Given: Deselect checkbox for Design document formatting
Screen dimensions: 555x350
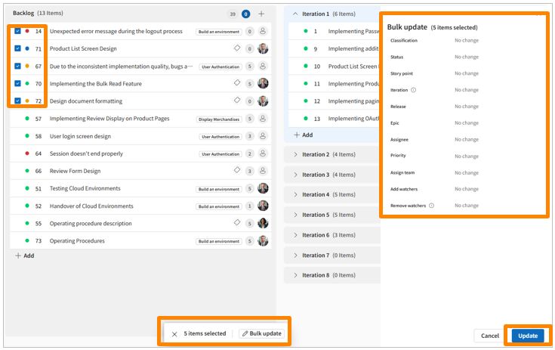Looking at the screenshot, I should (17, 101).
